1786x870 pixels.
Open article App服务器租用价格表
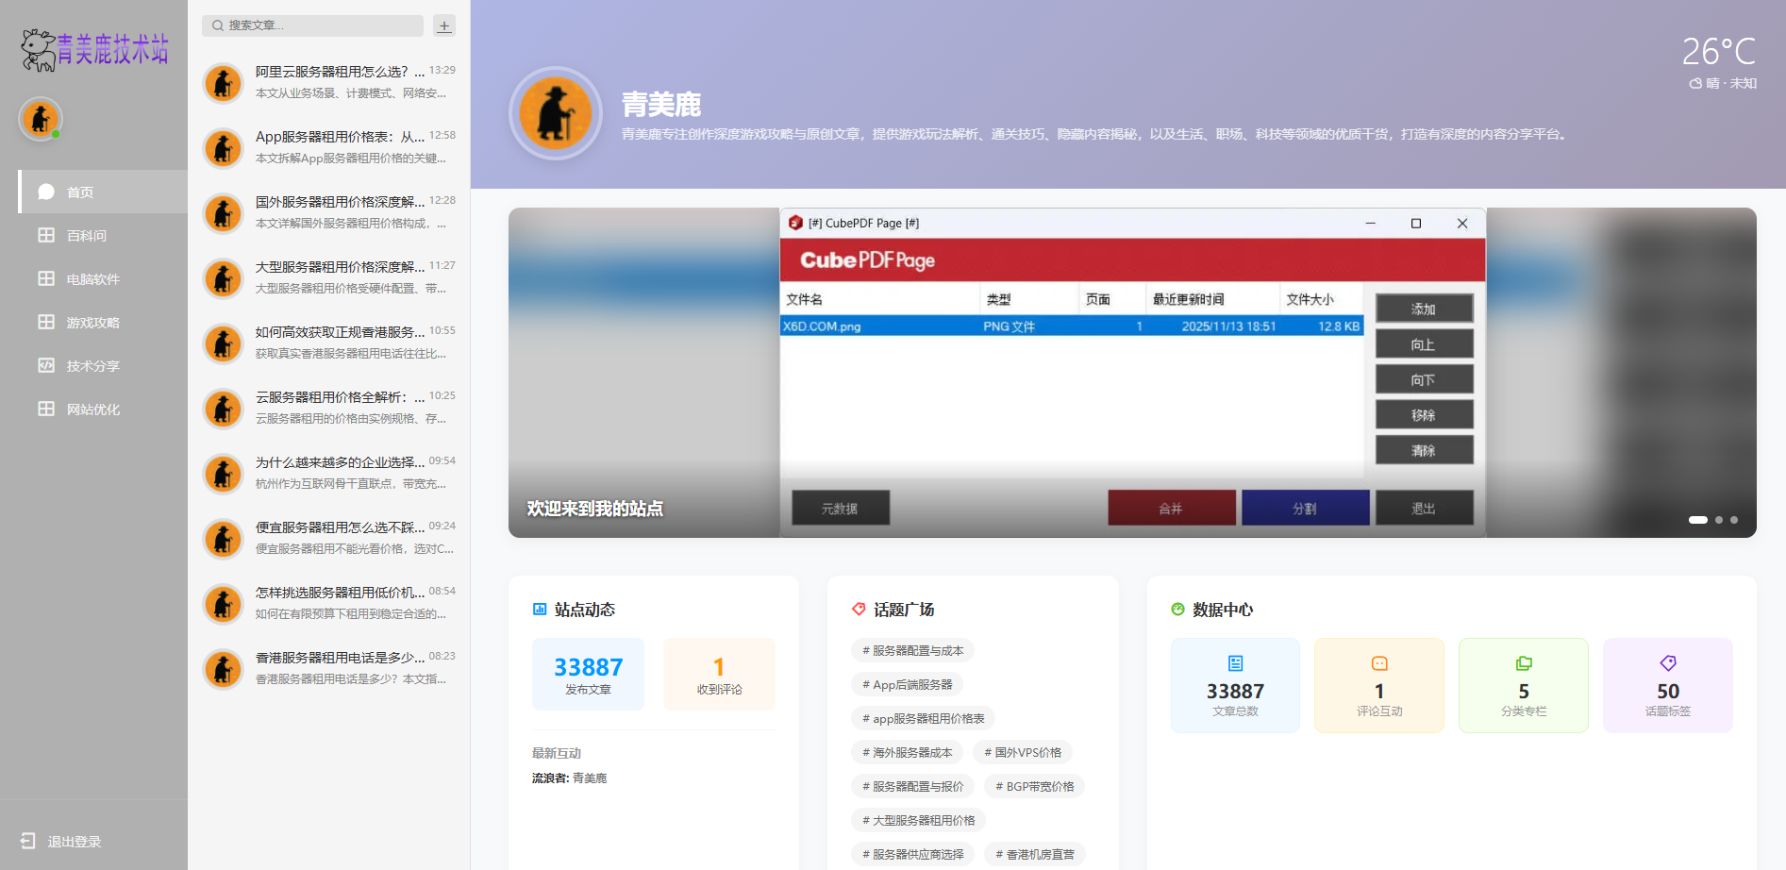328,147
